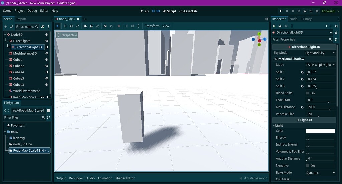The width and height of the screenshot is (342, 184).
Task: Focus the Filter Files search field
Action: 24,117
